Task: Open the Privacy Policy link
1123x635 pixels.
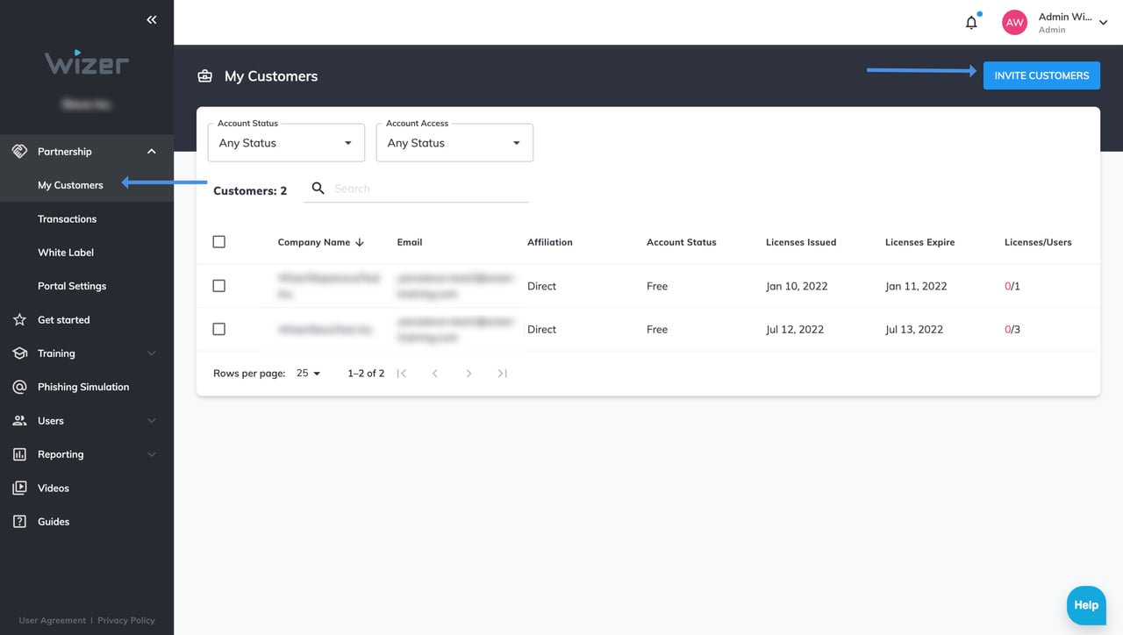Action: pyautogui.click(x=125, y=620)
